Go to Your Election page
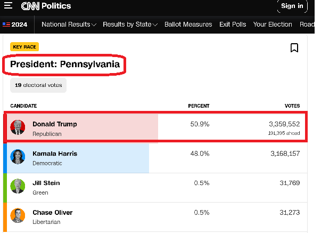 pyautogui.click(x=273, y=25)
